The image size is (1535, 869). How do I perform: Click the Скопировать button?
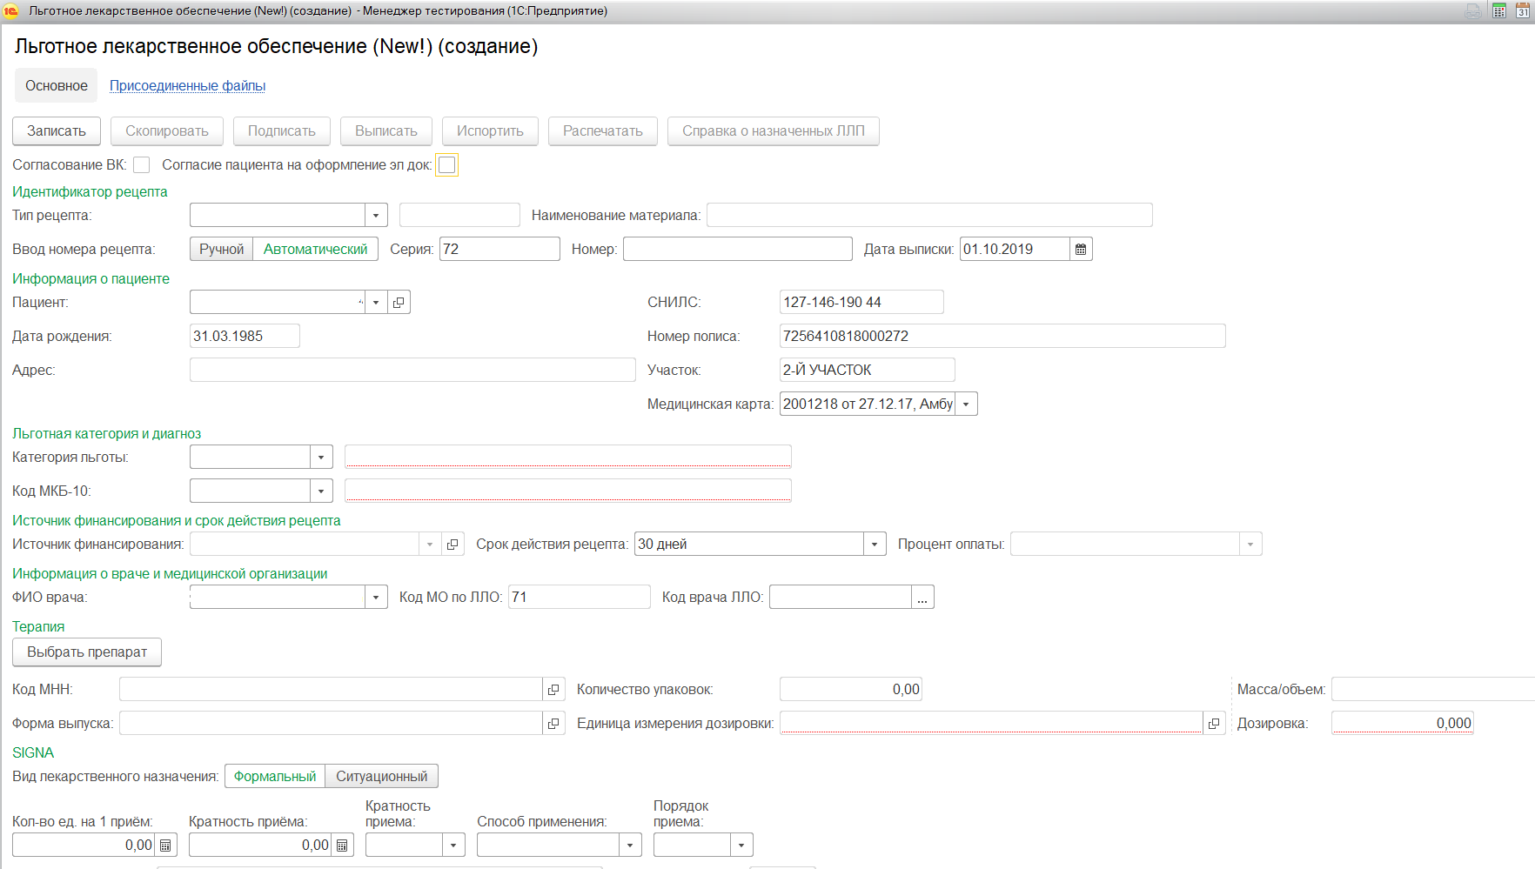point(167,130)
